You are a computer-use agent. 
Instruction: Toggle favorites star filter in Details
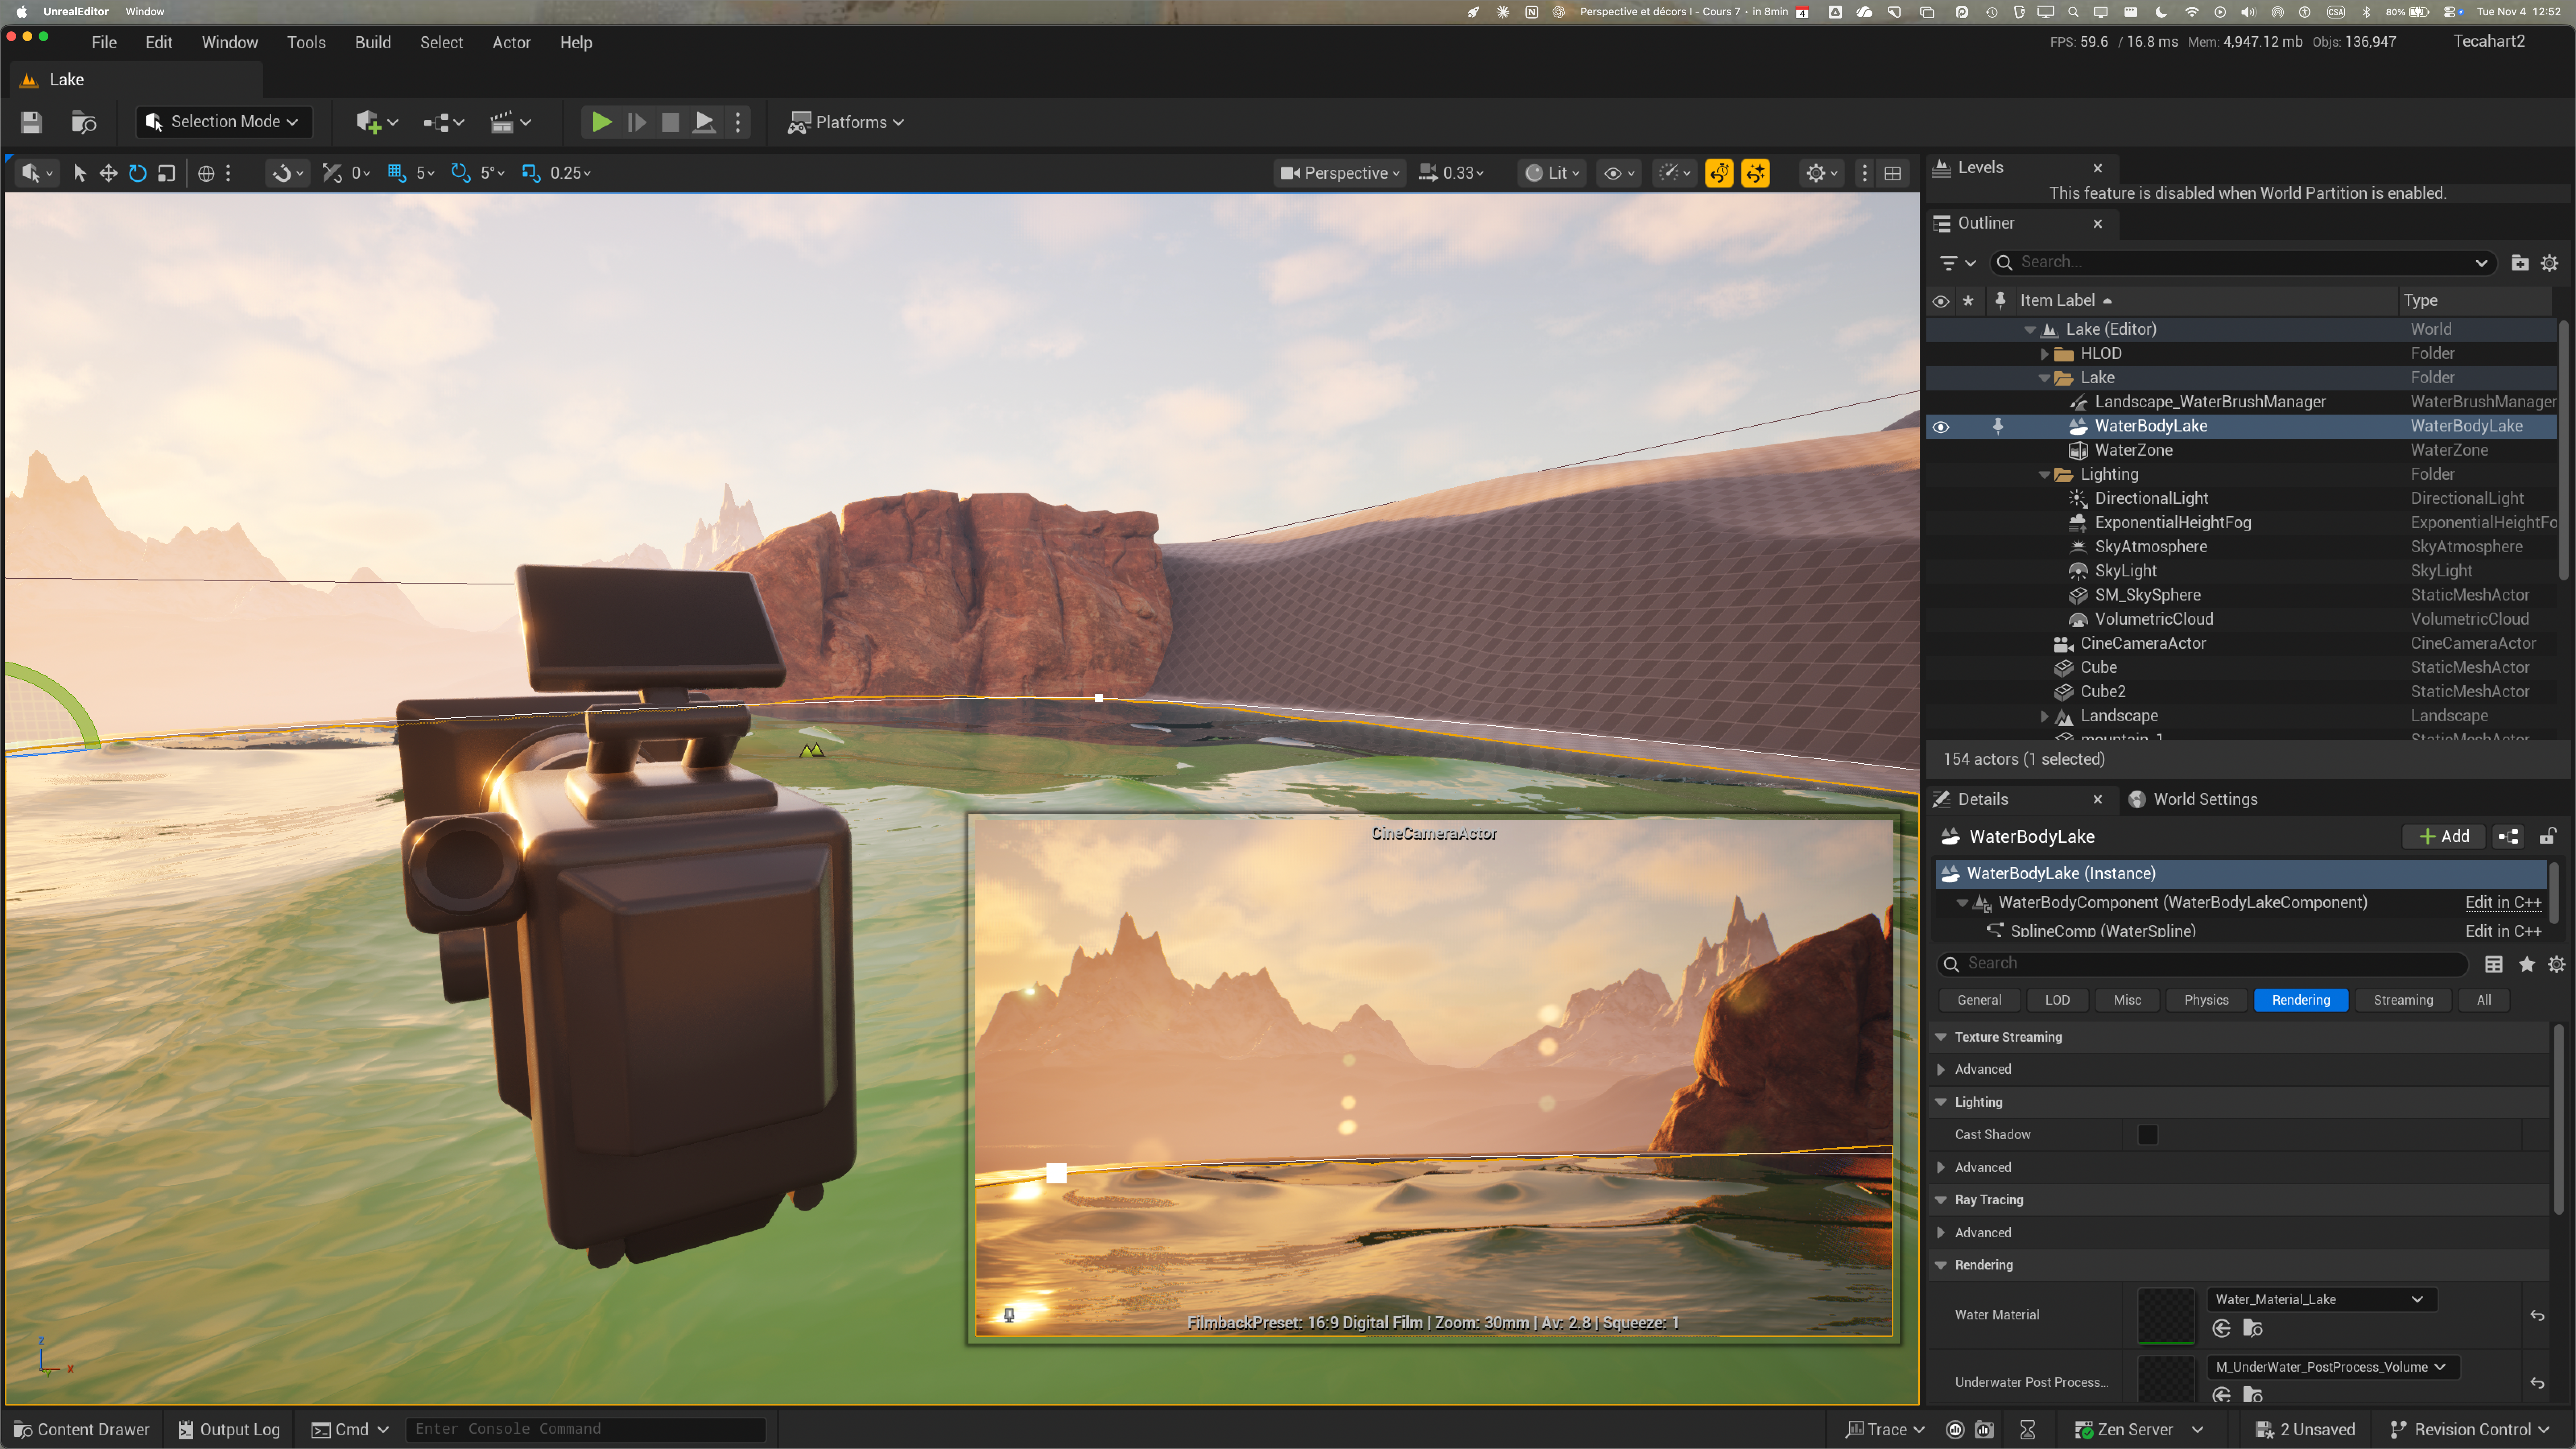click(2527, 964)
